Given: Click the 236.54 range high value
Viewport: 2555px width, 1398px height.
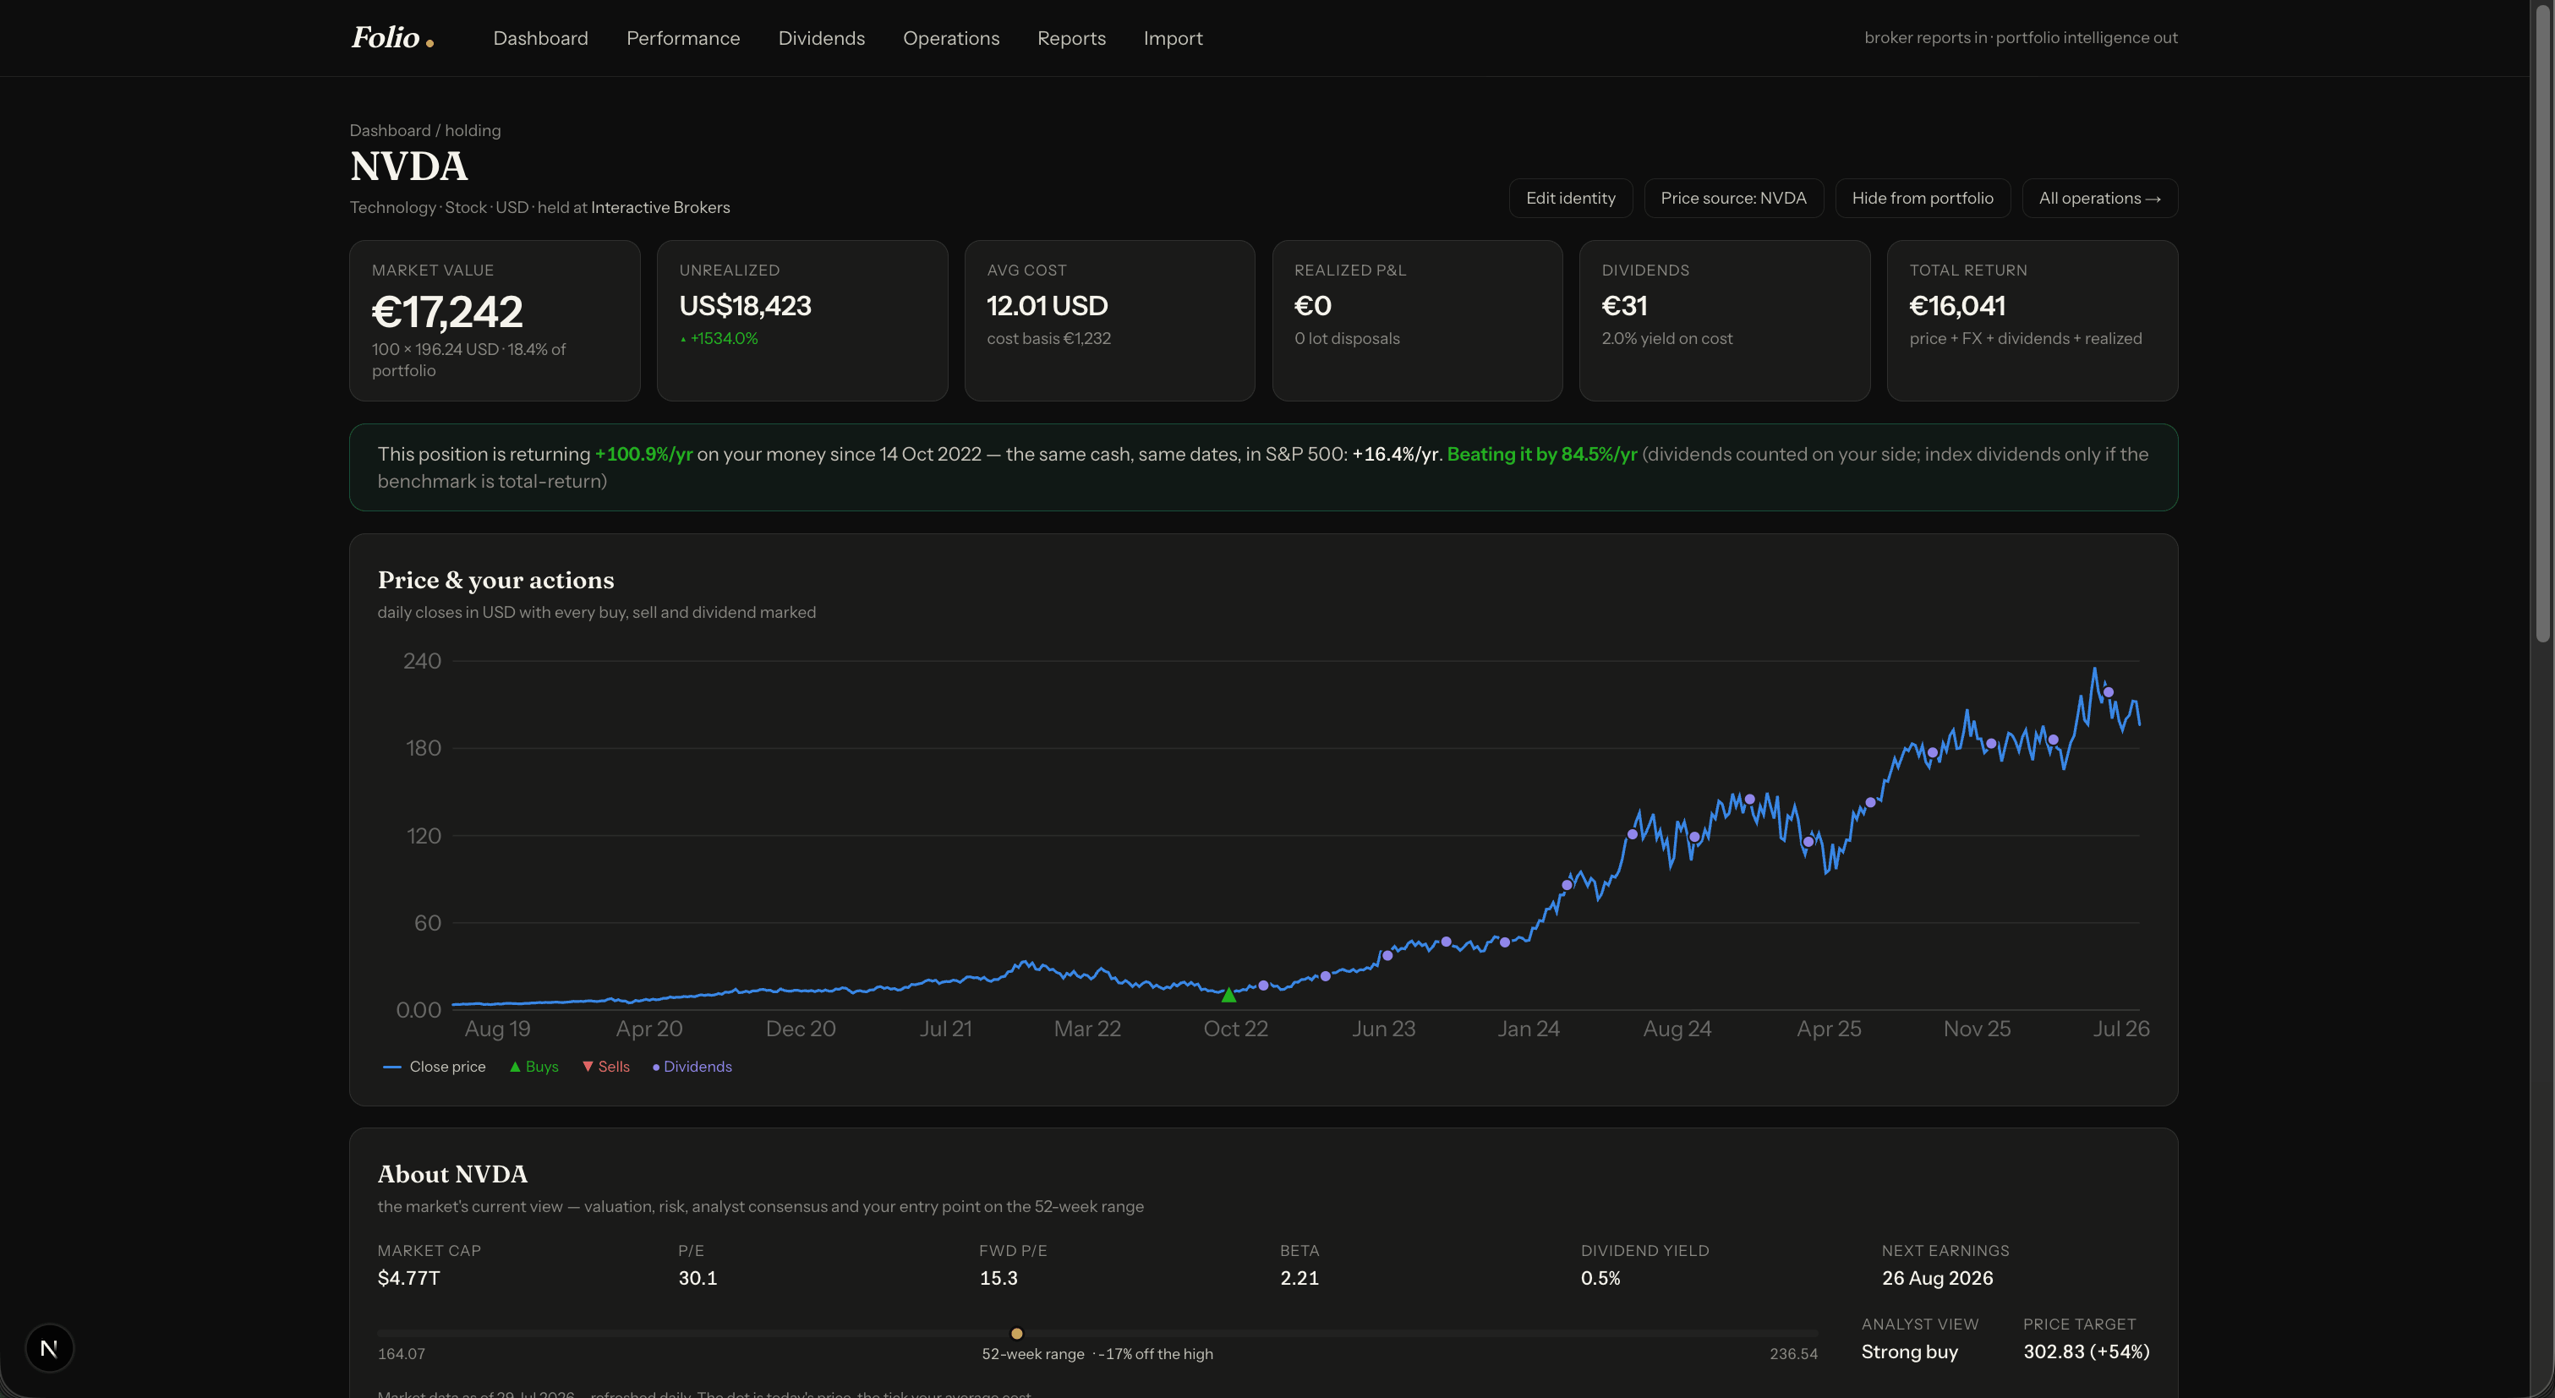Looking at the screenshot, I should [x=1793, y=1354].
